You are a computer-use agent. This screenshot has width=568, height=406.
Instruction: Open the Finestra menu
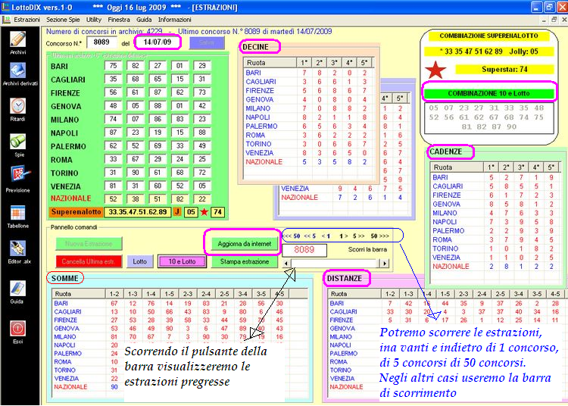tap(119, 20)
